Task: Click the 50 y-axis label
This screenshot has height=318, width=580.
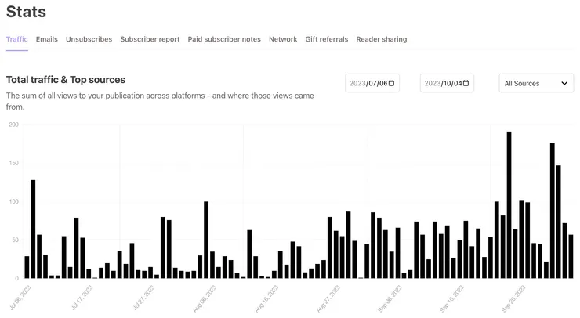Action: (15, 240)
